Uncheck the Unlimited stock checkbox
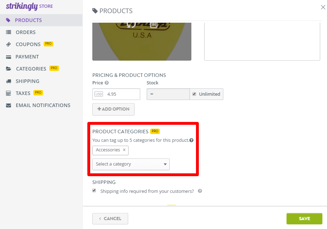Image resolution: width=327 pixels, height=229 pixels. [195, 94]
